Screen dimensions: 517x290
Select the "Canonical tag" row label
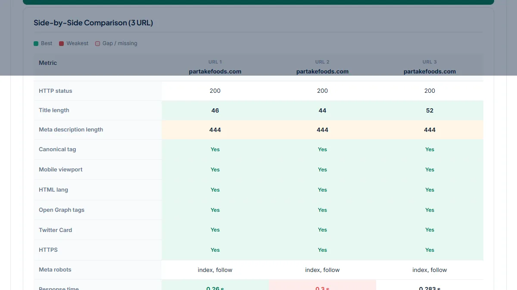(x=57, y=149)
